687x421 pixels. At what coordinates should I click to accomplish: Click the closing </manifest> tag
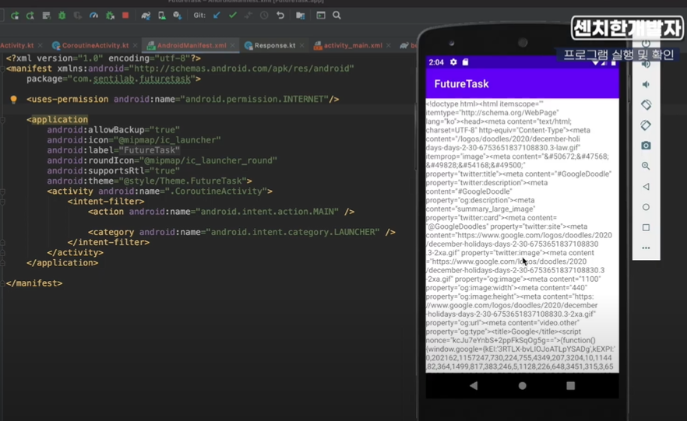[34, 283]
